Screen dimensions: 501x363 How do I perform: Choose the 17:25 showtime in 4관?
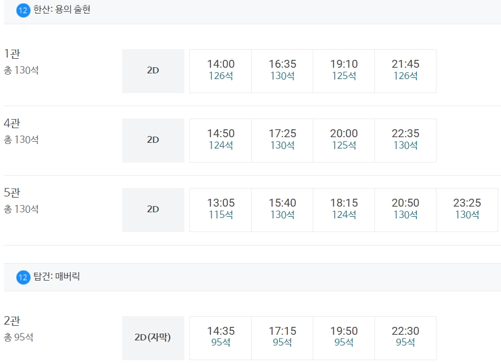click(282, 141)
